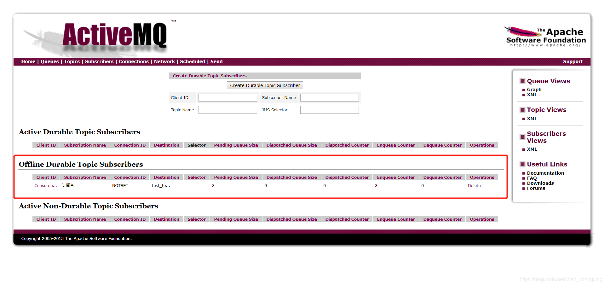The image size is (605, 285).
Task: Open the Connections menu item
Action: (134, 61)
